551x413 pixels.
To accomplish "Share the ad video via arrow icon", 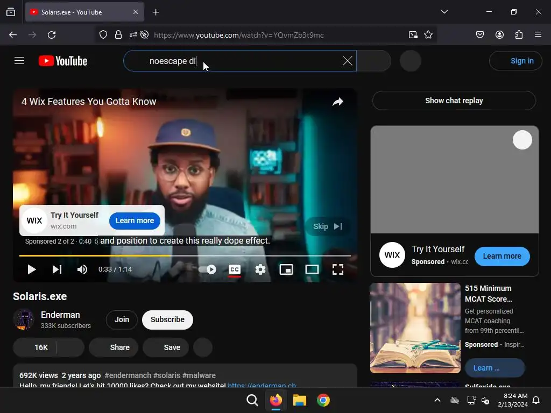I will [338, 102].
